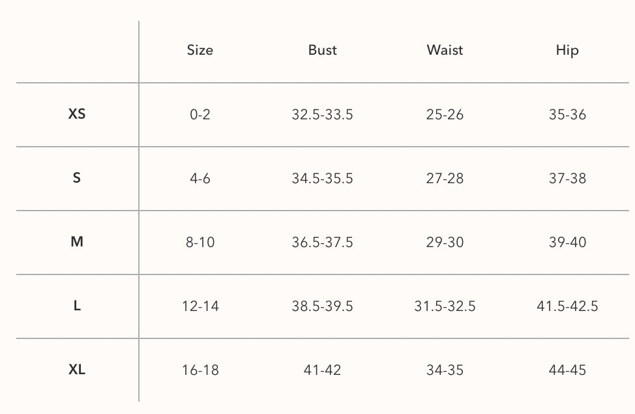Click the 41-42 bust measurement
635x414 pixels.
[322, 370]
